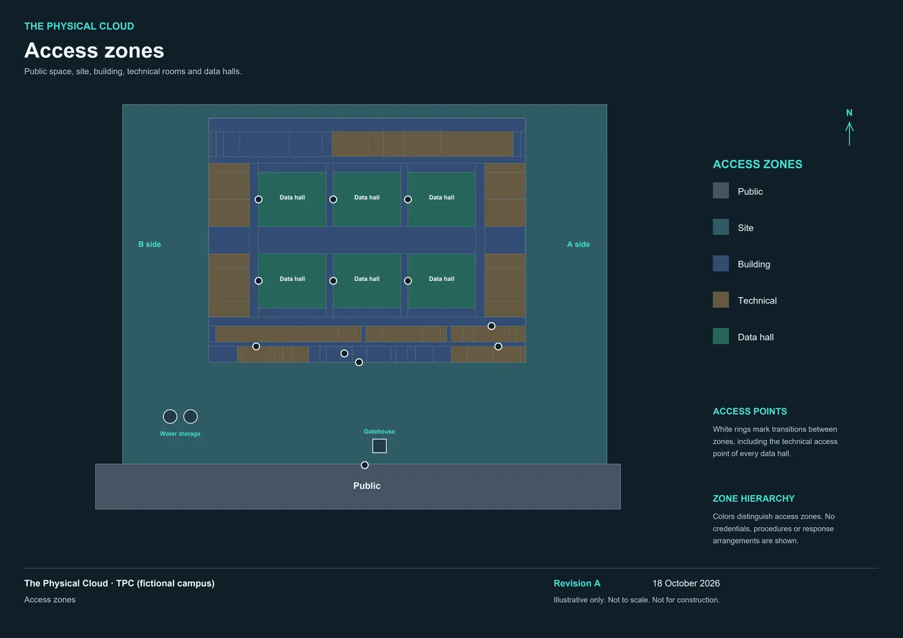Click the bottom-middle 'Data hall' room label

[x=367, y=279]
